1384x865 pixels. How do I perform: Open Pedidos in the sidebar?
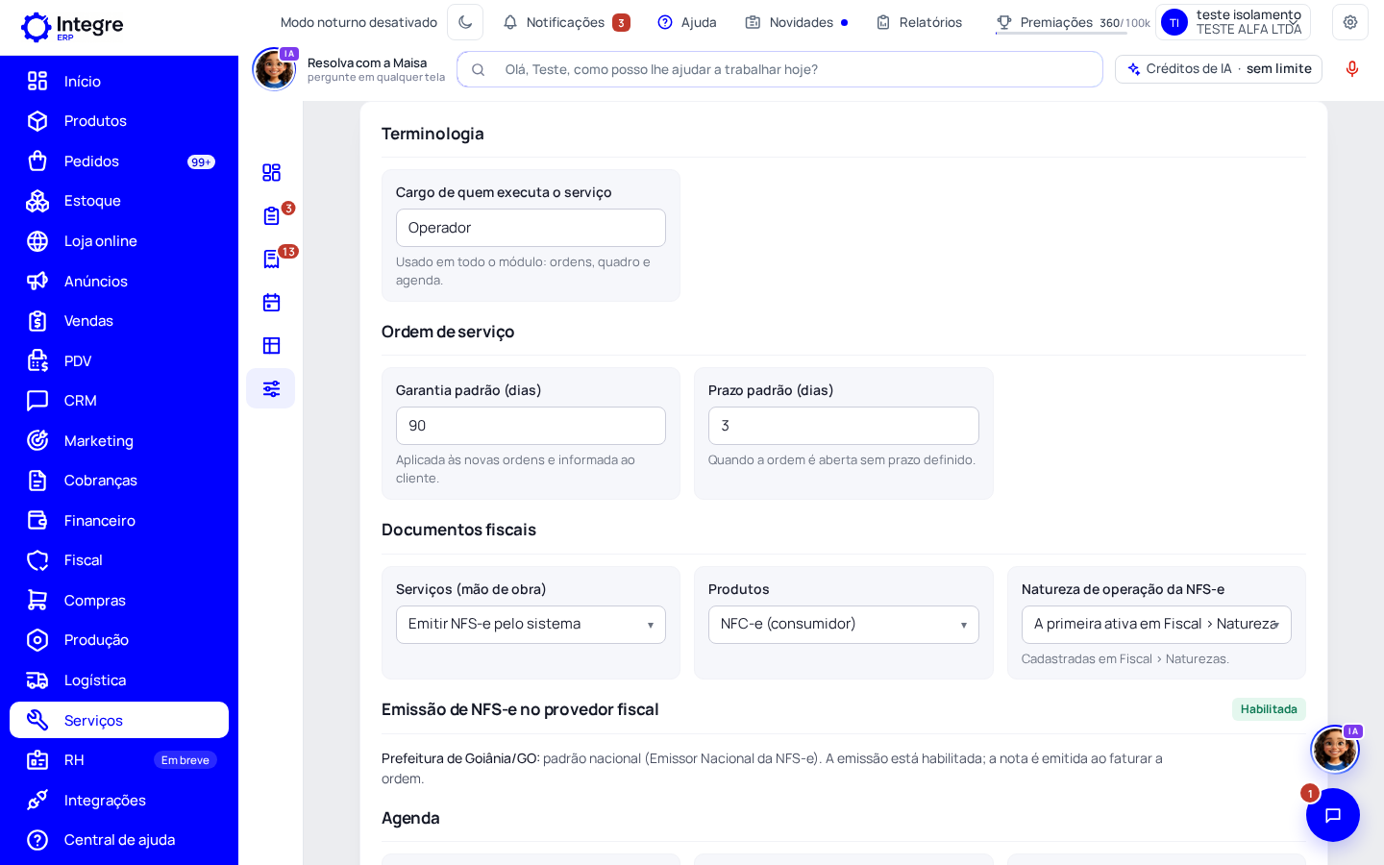119,161
